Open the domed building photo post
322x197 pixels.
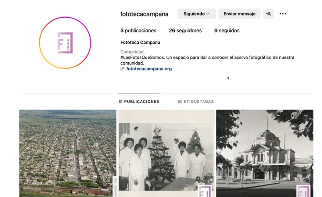tap(265, 153)
